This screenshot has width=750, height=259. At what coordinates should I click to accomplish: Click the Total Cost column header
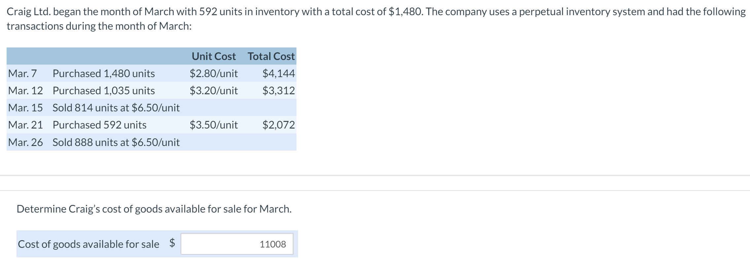pos(271,56)
